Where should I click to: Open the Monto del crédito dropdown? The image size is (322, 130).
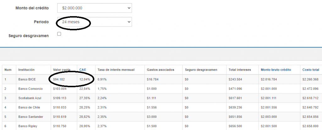coord(95,8)
